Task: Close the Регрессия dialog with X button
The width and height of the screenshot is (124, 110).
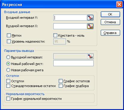Action: (x=119, y=4)
